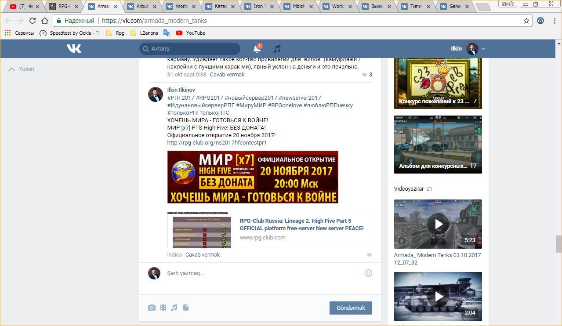This screenshot has height=326, width=562.
Task: Mute the audio-playing YouTube tab
Action: 30,7
